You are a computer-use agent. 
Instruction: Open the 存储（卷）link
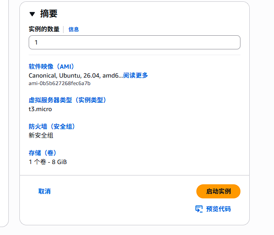[43, 153]
